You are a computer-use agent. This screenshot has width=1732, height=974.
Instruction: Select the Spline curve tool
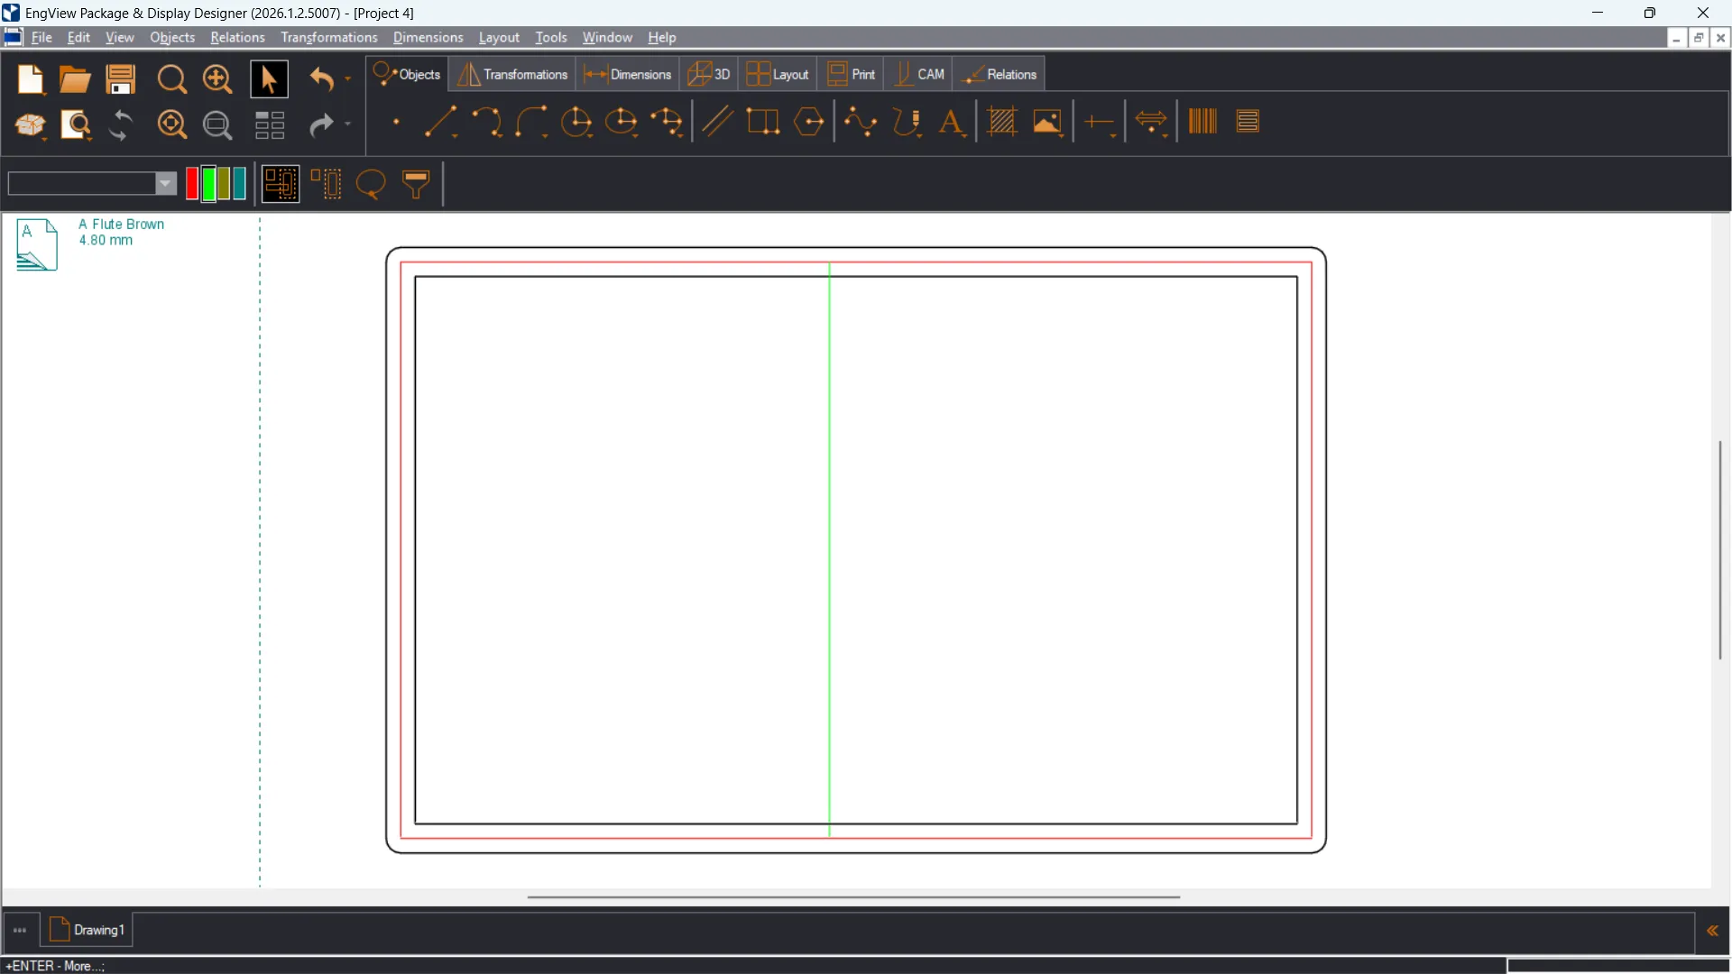(861, 122)
